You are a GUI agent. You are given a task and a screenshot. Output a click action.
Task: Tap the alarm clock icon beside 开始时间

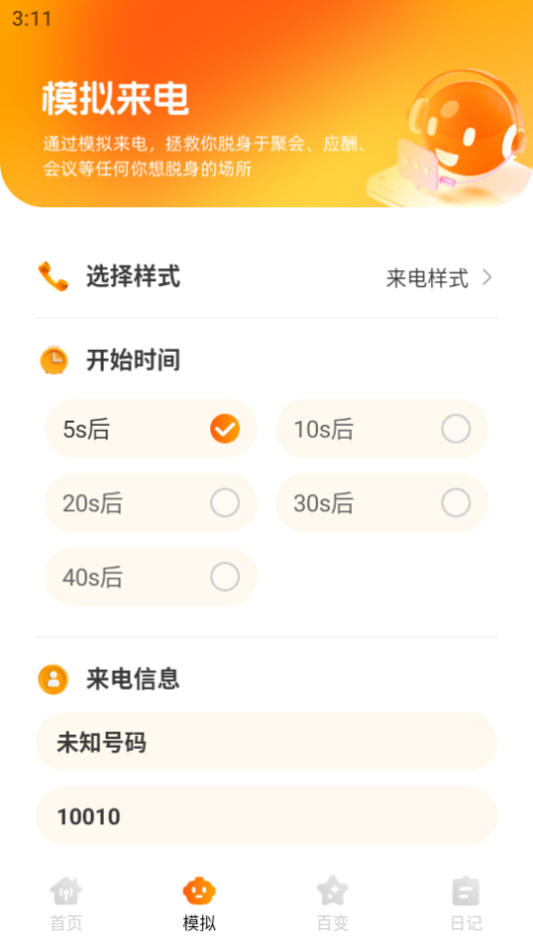point(54,360)
